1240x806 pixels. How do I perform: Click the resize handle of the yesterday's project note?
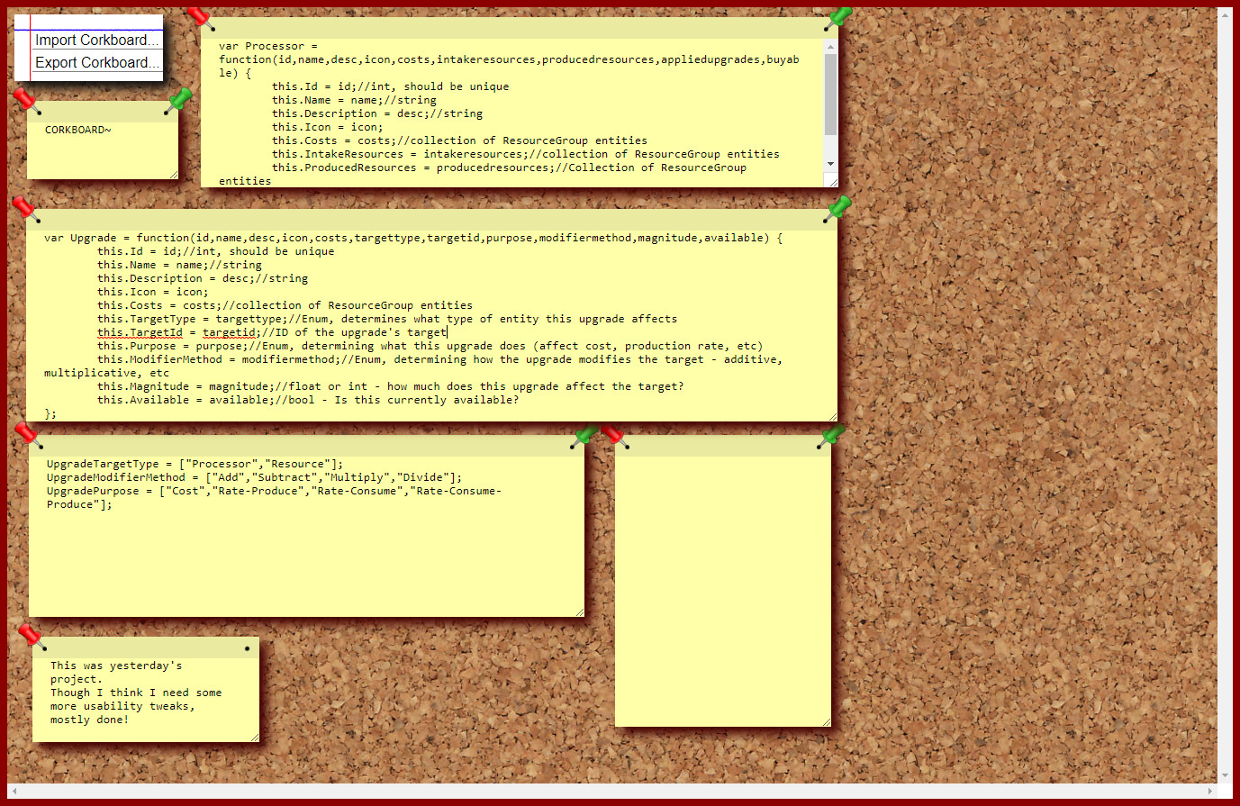click(x=254, y=737)
